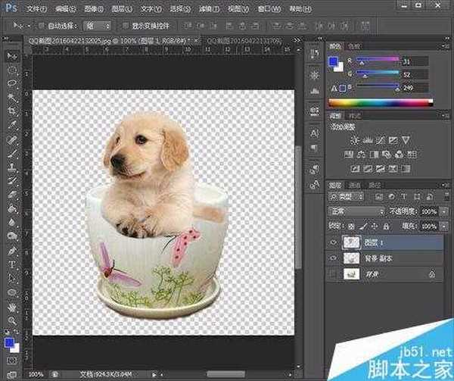This screenshot has height=381, width=454.
Task: Select the Crop tool
Action: pos(12,111)
